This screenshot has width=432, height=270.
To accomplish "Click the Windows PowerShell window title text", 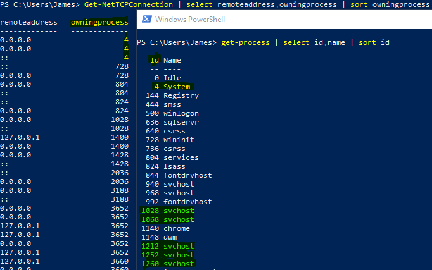I will pos(190,20).
